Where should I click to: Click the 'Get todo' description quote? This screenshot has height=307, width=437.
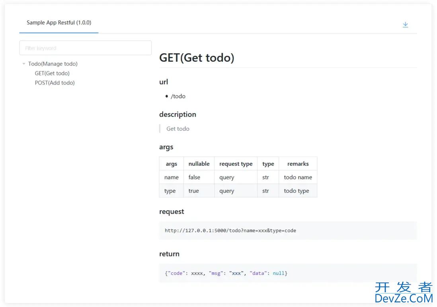(178, 129)
